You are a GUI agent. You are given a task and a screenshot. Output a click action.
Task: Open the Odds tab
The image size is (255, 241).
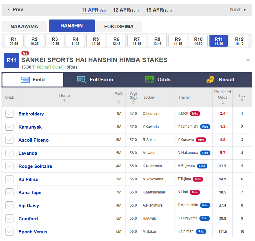(x=158, y=80)
